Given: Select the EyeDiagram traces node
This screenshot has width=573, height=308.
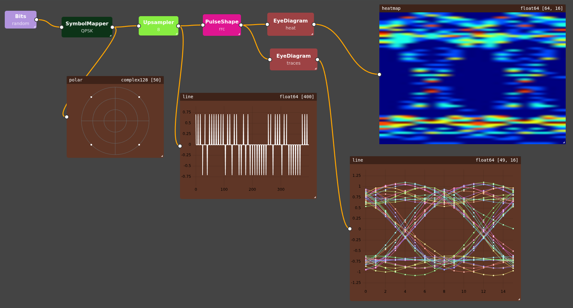Looking at the screenshot, I should click(294, 59).
